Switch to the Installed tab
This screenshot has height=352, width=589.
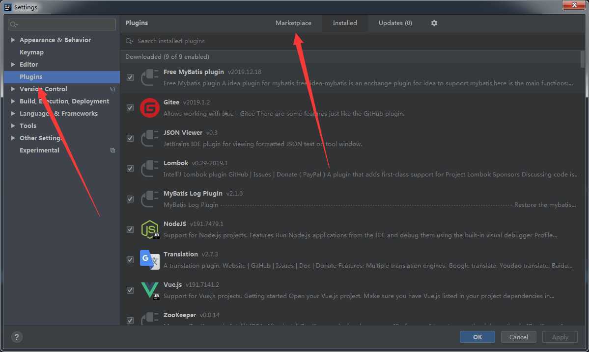pyautogui.click(x=344, y=23)
